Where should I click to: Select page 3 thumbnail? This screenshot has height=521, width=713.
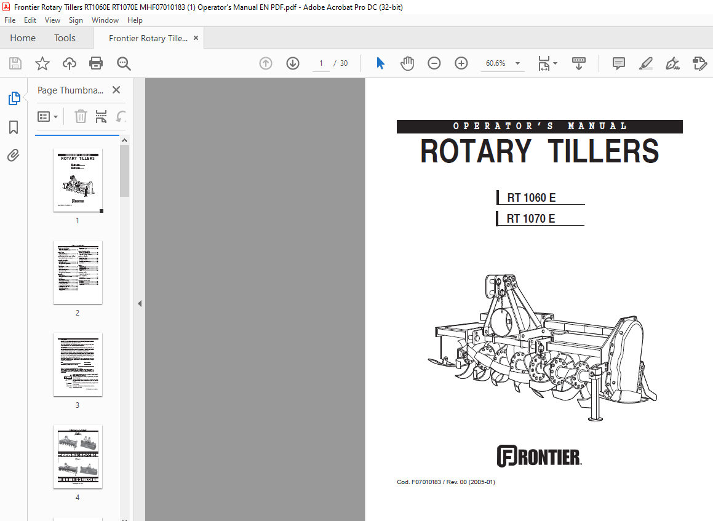[x=78, y=365]
